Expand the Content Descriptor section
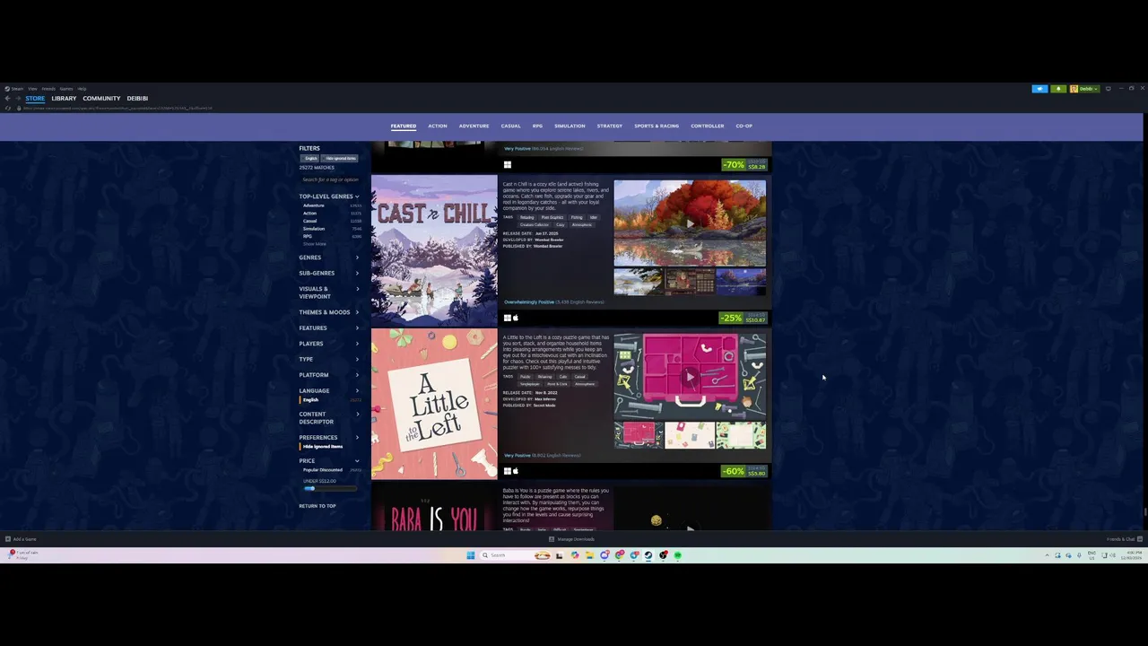This screenshot has height=646, width=1148. [x=329, y=418]
